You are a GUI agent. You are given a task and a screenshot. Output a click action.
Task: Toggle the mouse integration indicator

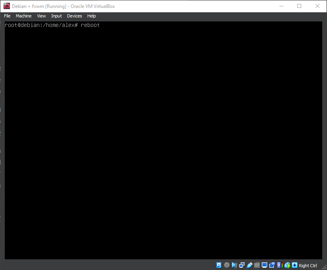coord(287,265)
